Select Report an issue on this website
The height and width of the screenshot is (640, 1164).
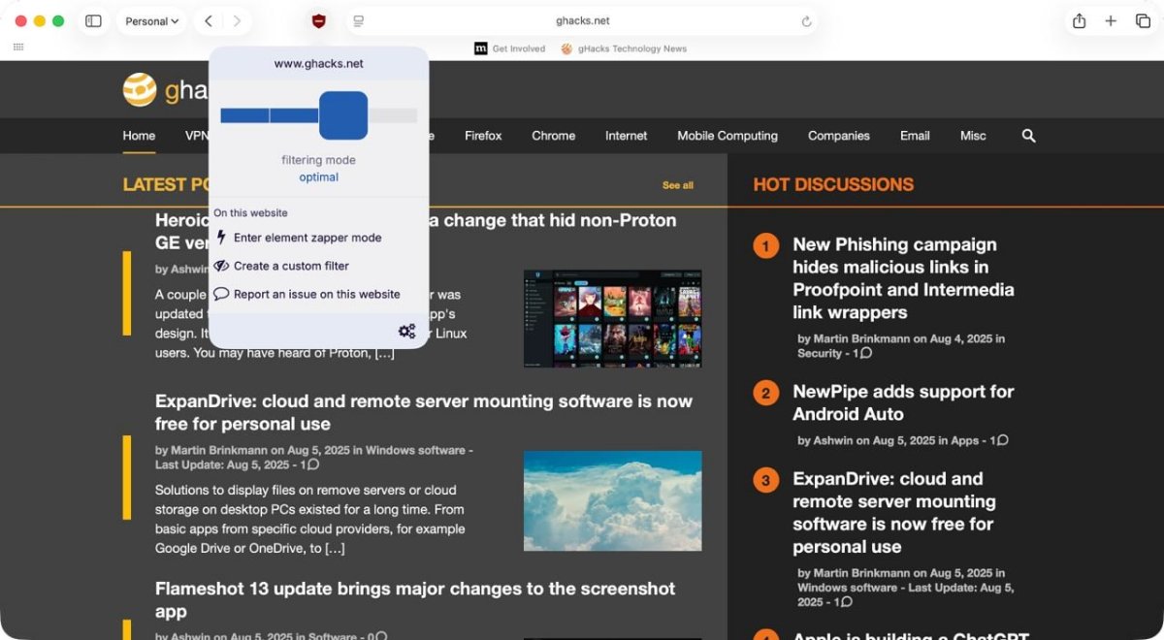316,294
